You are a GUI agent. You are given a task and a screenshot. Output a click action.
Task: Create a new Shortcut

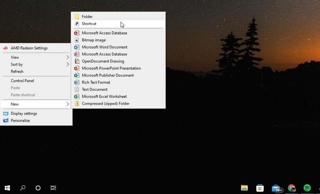coord(89,23)
